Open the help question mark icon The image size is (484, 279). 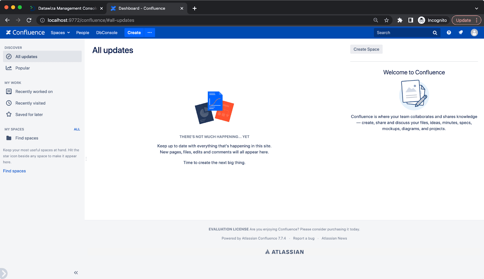coord(449,32)
